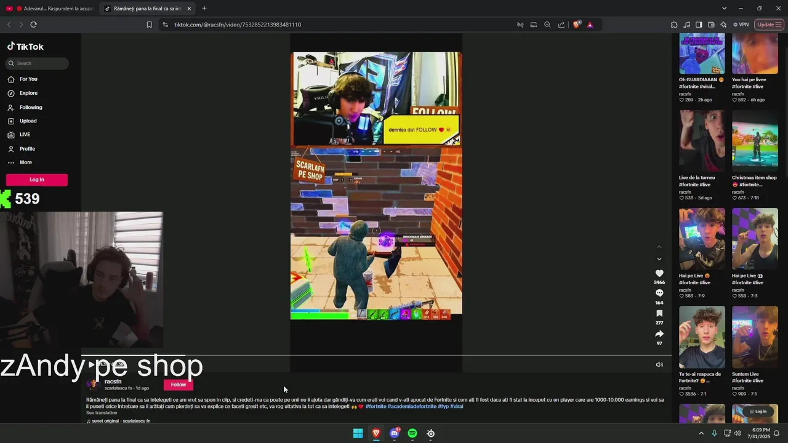Image resolution: width=788 pixels, height=443 pixels.
Task: Open the #viral hashtag
Action: click(457, 407)
